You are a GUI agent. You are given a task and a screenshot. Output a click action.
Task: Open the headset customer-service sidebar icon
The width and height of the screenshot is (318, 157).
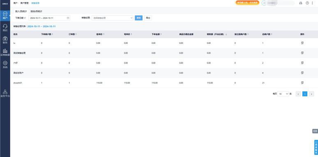[5, 28]
